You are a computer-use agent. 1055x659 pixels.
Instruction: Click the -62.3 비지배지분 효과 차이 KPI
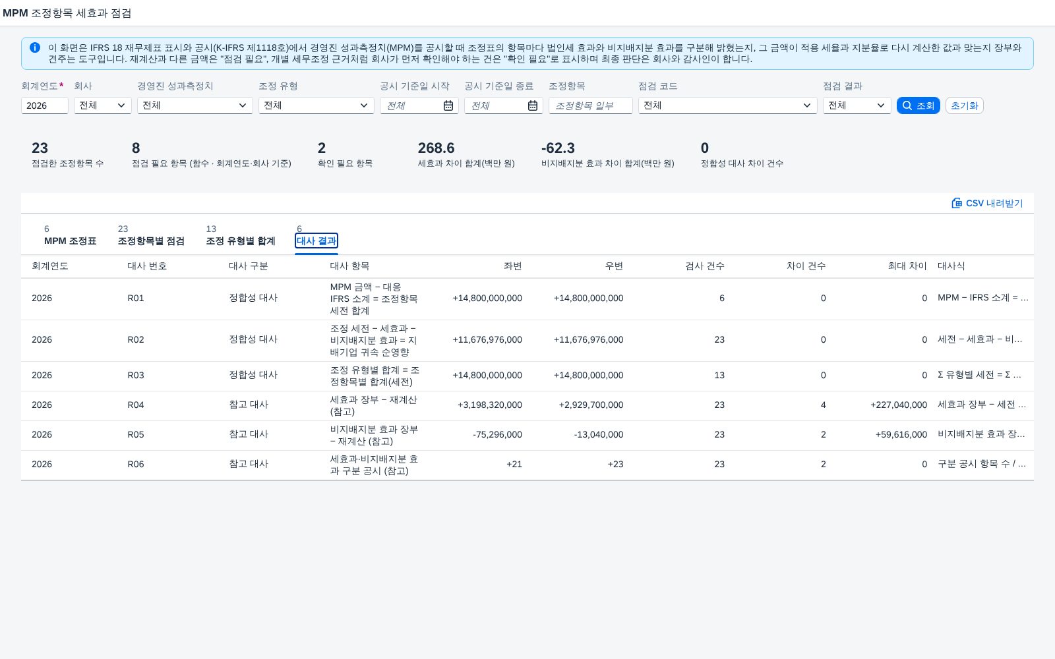pos(607,154)
